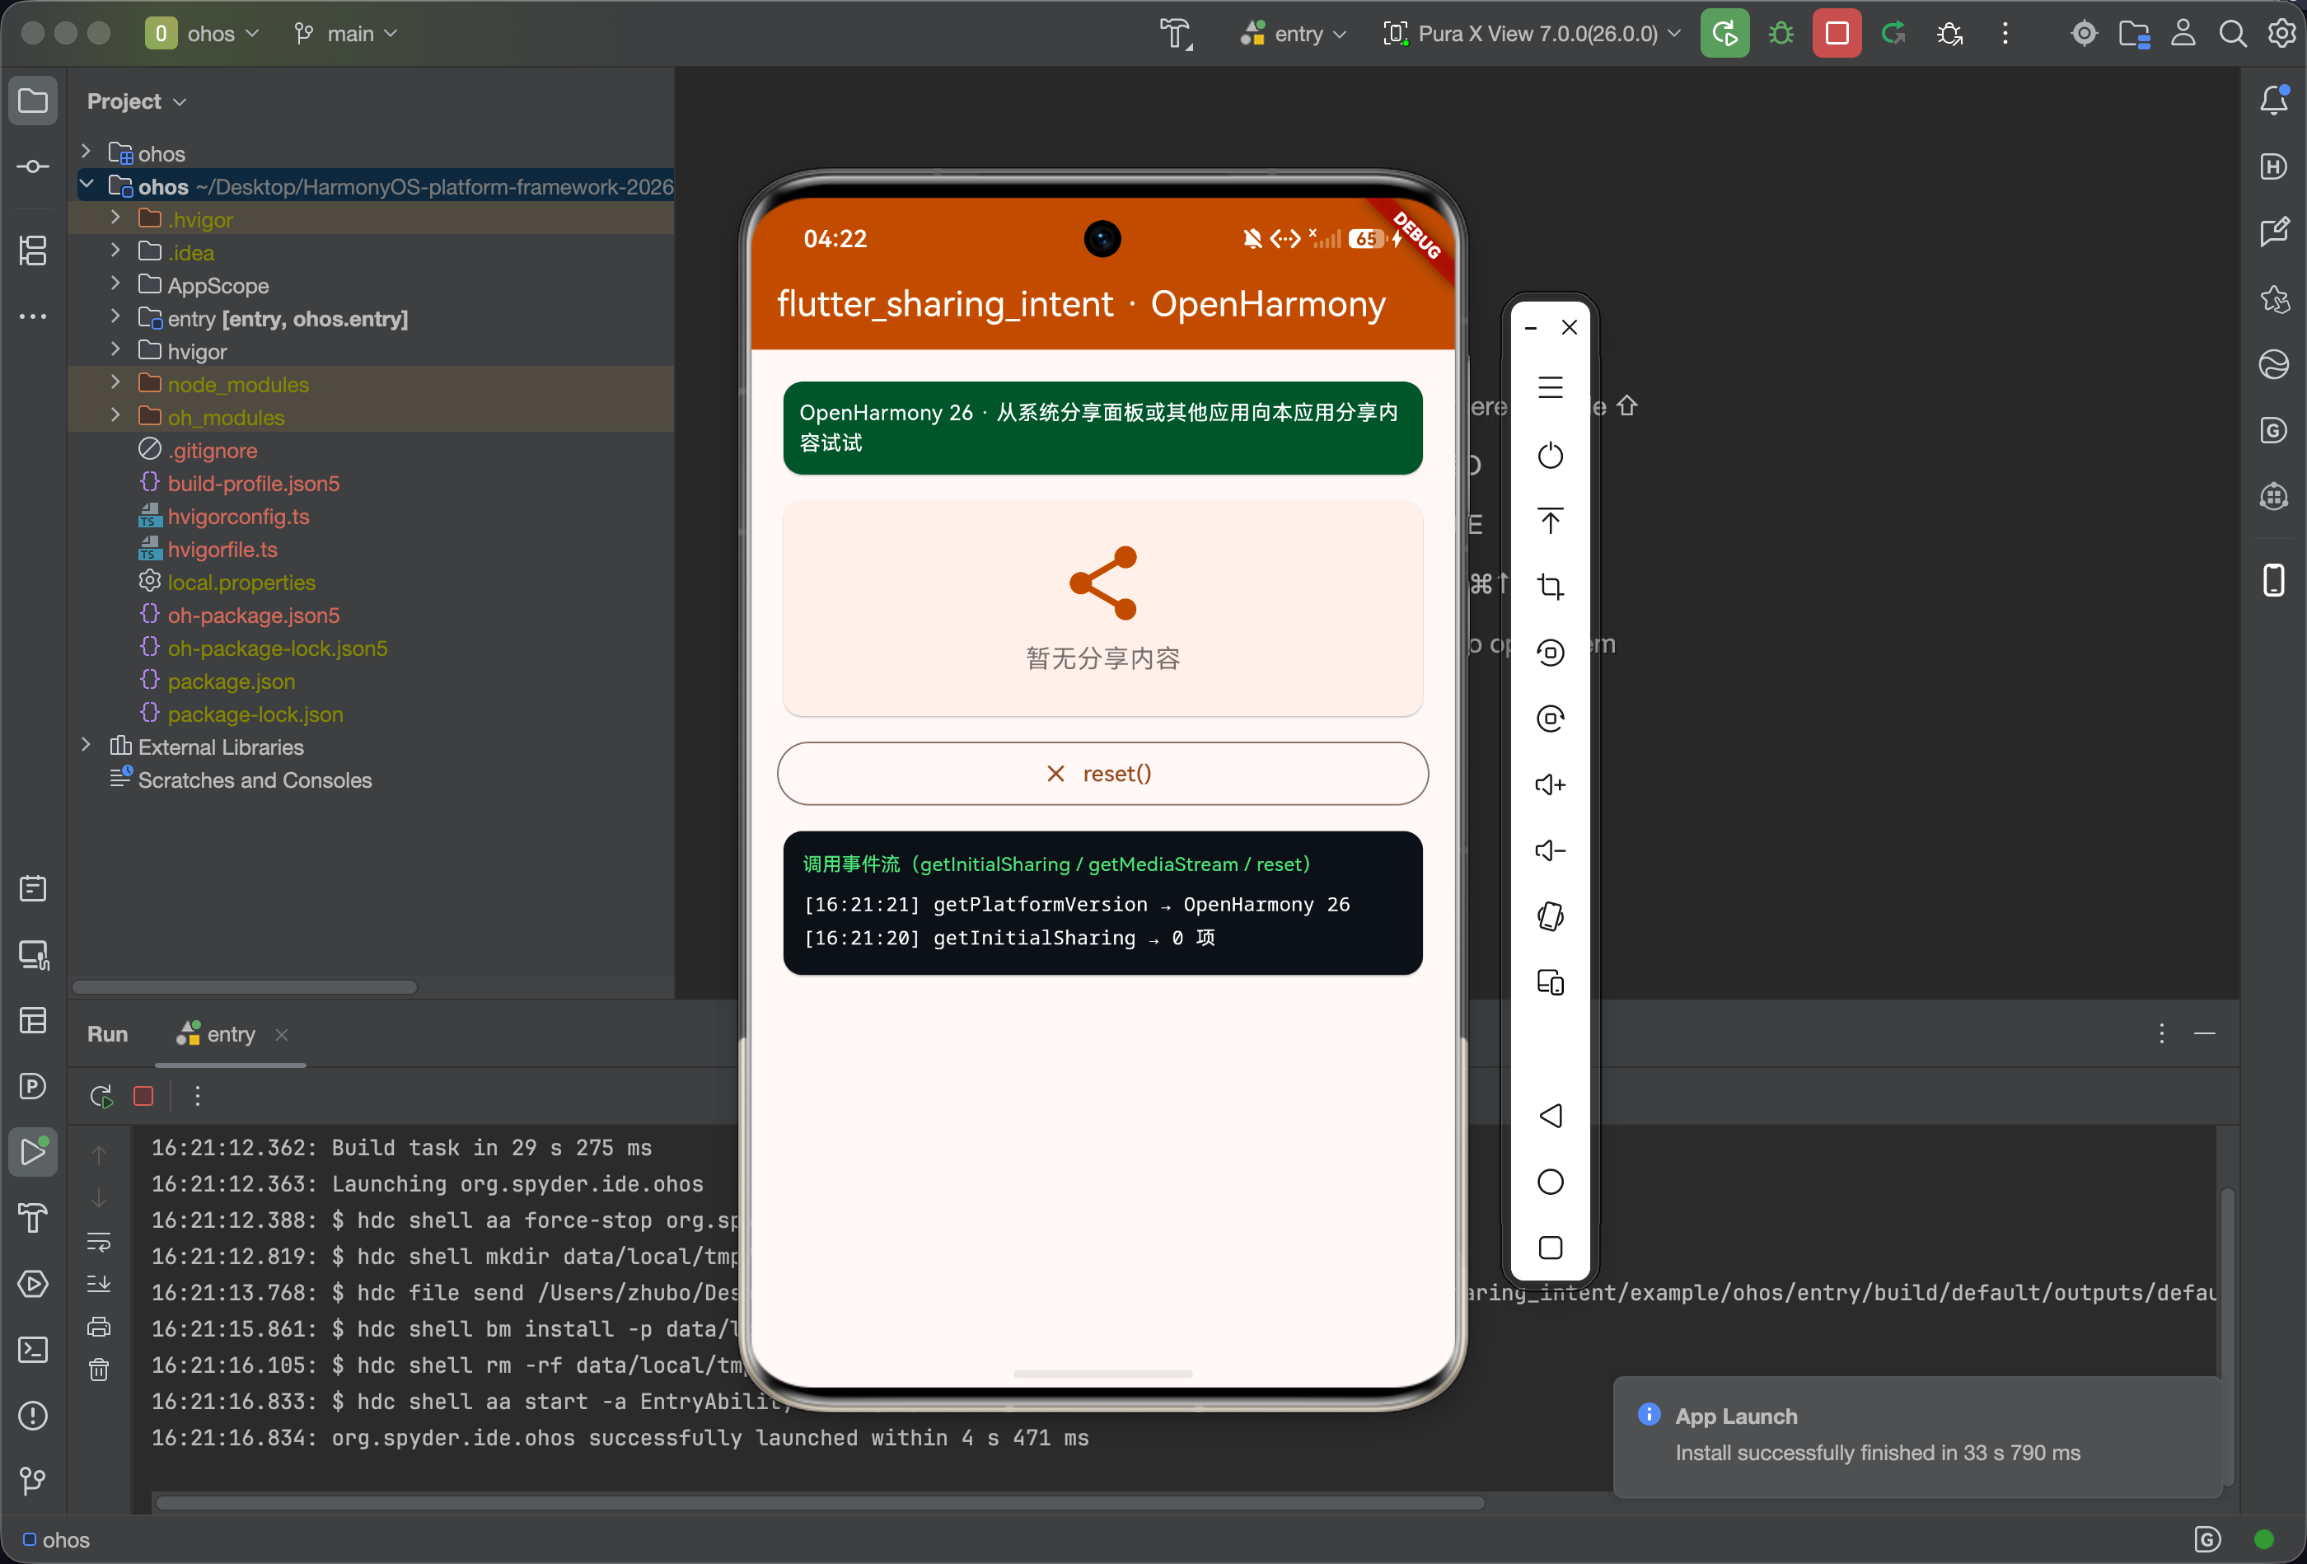The width and height of the screenshot is (2307, 1564).
Task: Open the Problems tool window icon
Action: pos(33,1416)
